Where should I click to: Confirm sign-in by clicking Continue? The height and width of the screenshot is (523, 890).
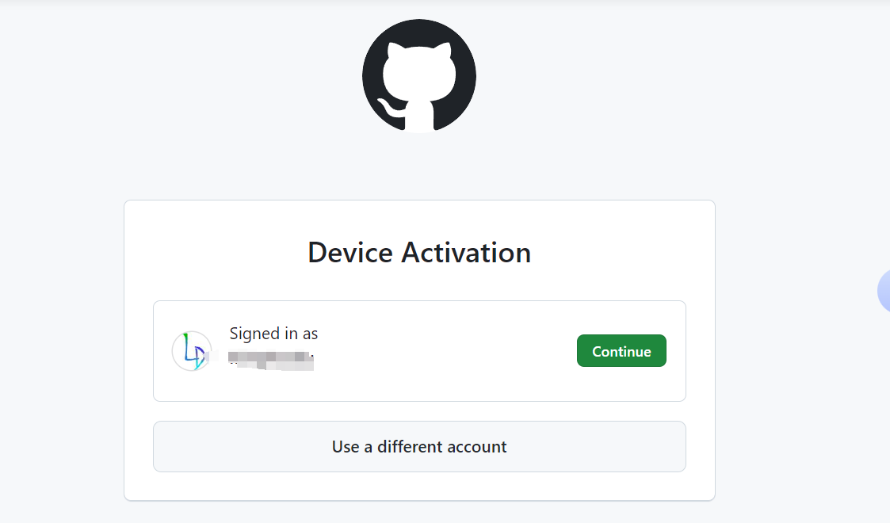[621, 350]
